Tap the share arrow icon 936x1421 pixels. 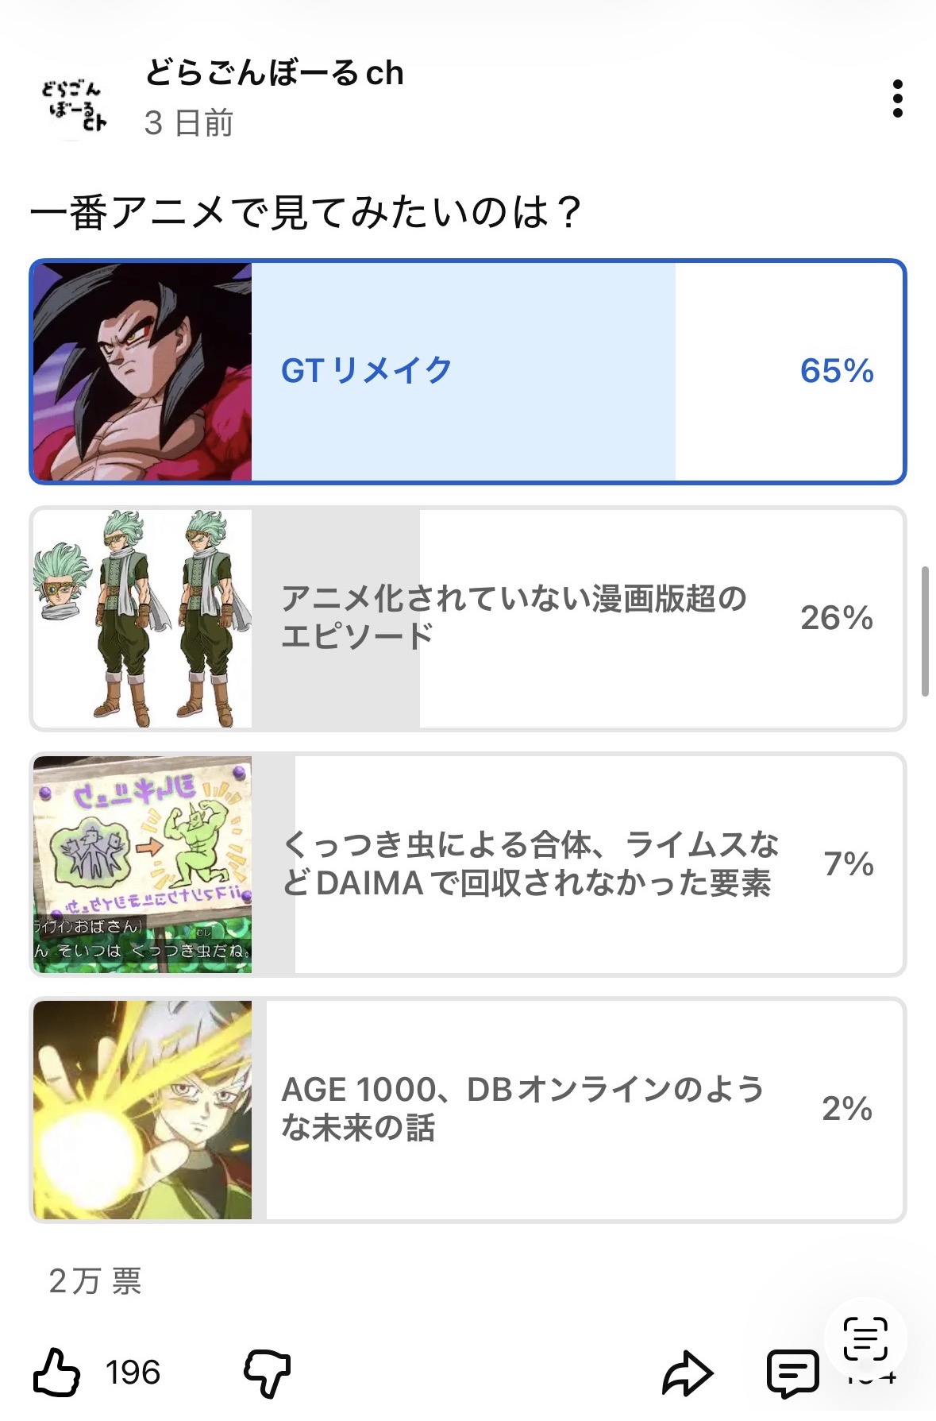pos(688,1372)
